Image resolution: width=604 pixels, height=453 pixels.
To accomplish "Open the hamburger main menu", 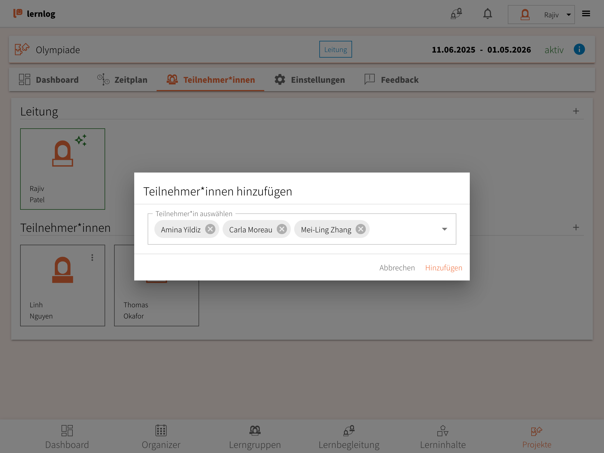I will pyautogui.click(x=586, y=14).
